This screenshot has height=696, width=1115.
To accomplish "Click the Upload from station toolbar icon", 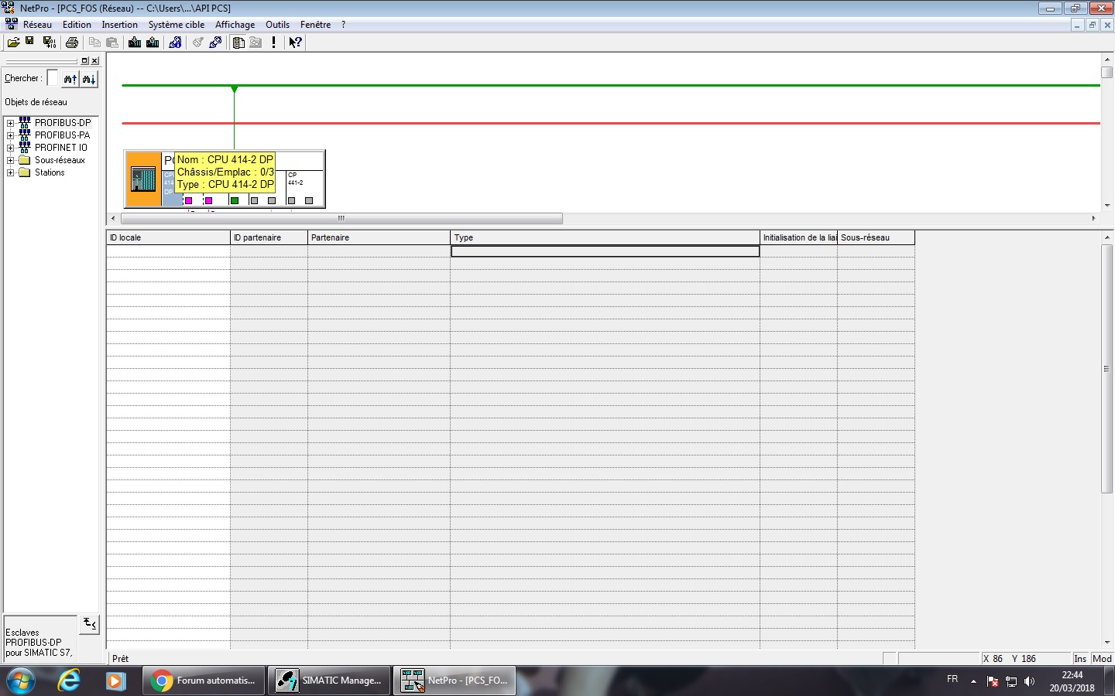I will click(153, 43).
